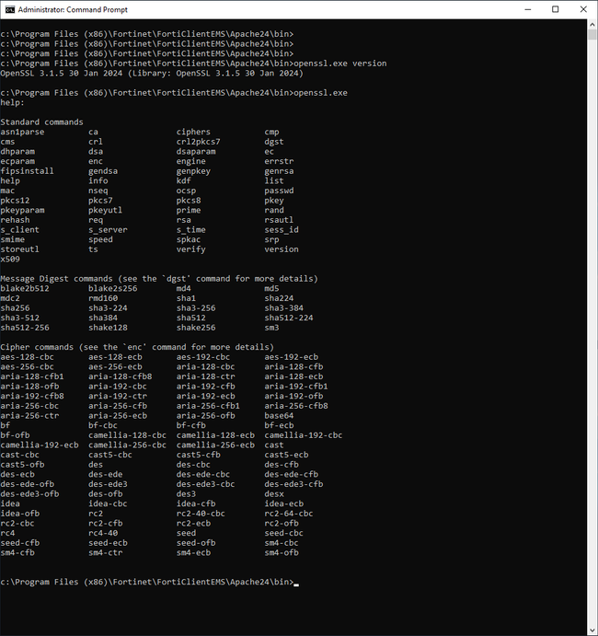Click the 'asn1parse' command entry
This screenshot has height=636, width=598.
pos(22,133)
